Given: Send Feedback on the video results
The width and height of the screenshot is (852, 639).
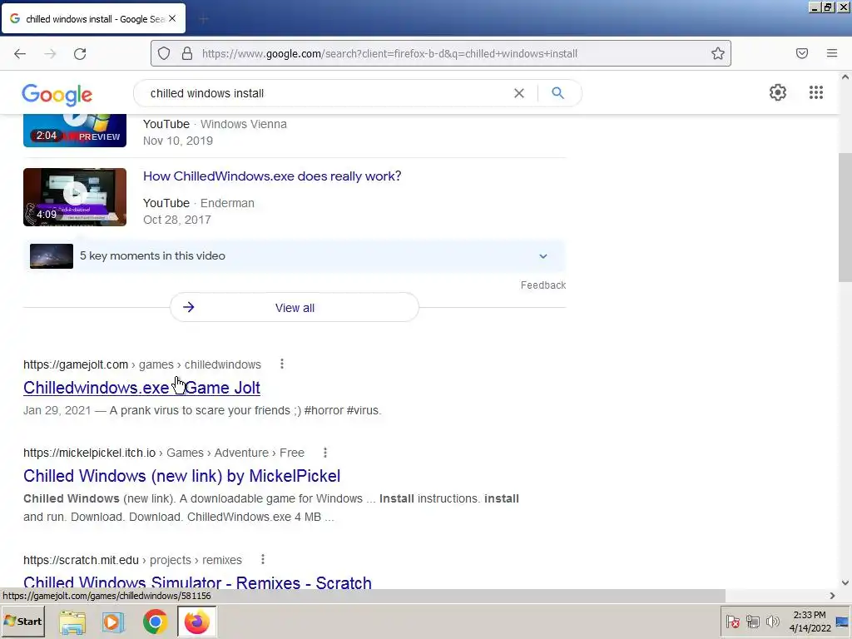Looking at the screenshot, I should 543,285.
